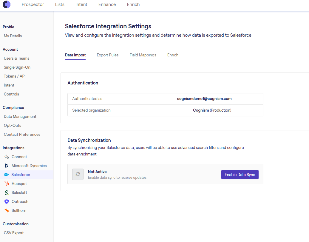309x242 pixels.
Task: Click the Salesloft S icon
Action: 7,192
